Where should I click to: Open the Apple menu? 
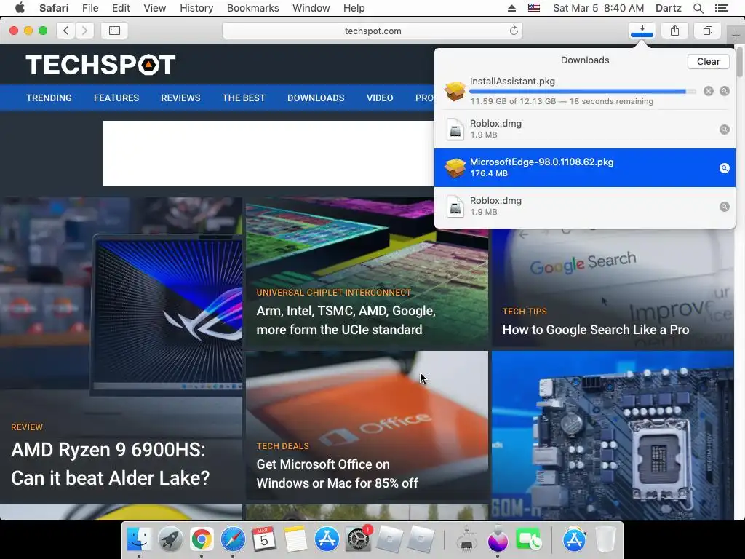pos(20,8)
